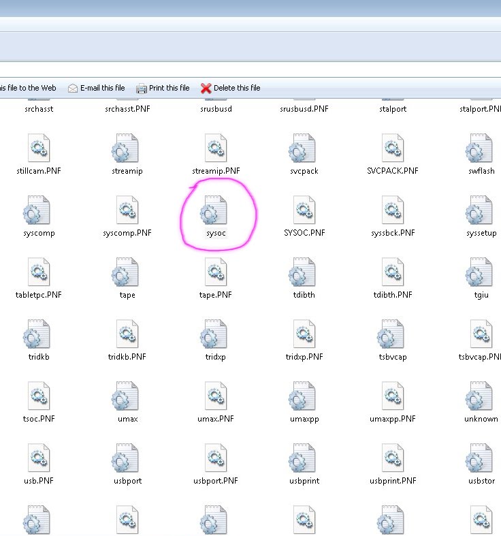Select the stillcam.PNF file icon
The height and width of the screenshot is (536, 501).
tap(39, 148)
